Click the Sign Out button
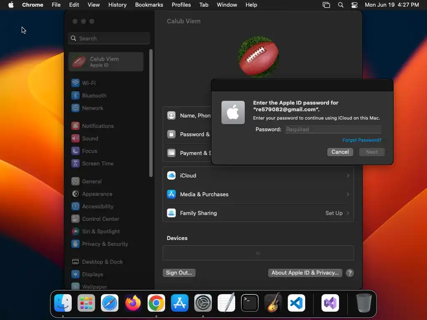Image resolution: width=427 pixels, height=320 pixels. [179, 273]
